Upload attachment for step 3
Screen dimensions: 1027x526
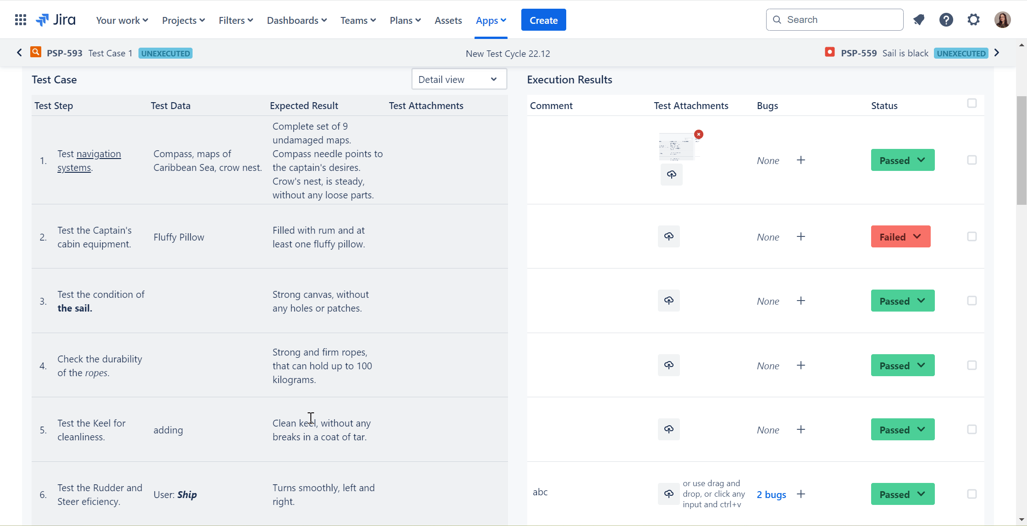click(669, 301)
